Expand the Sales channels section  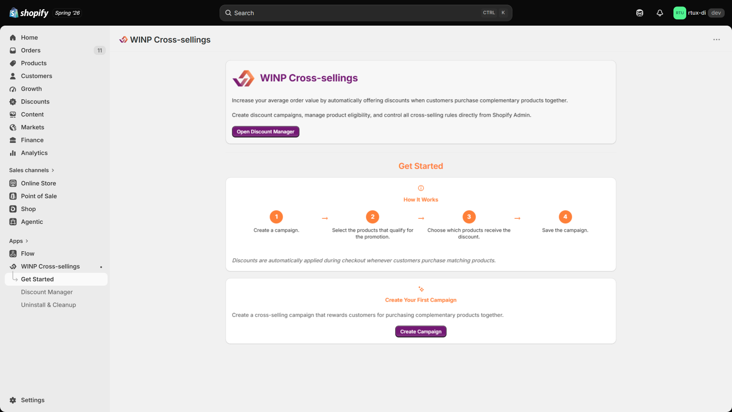(x=32, y=170)
